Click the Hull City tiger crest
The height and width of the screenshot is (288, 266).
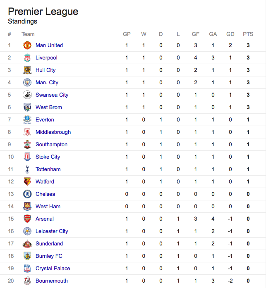(27, 70)
